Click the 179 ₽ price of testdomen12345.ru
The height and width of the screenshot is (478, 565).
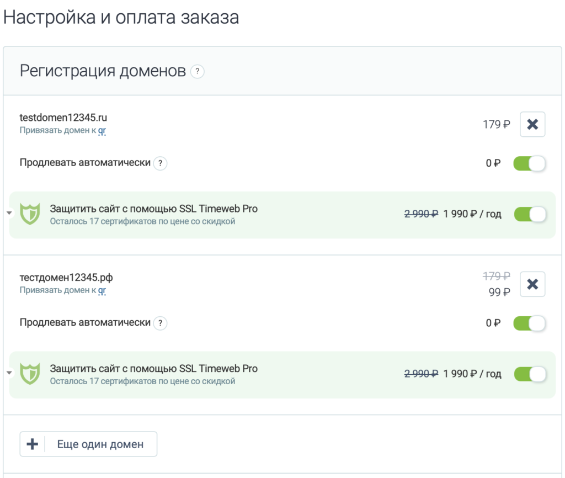point(497,124)
